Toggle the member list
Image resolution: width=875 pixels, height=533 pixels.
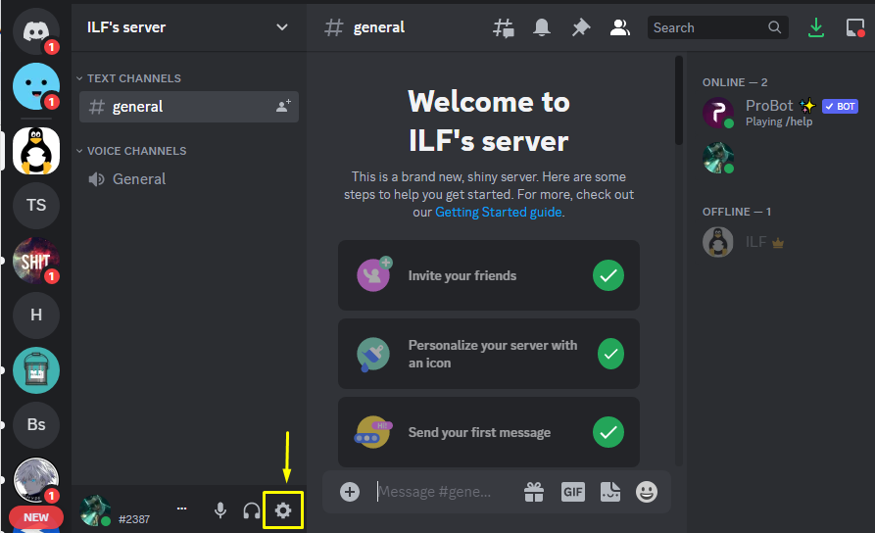pos(619,27)
